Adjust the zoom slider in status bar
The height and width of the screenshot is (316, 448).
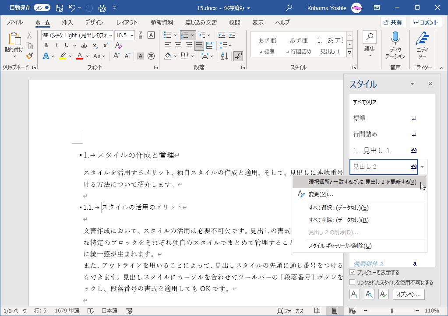coord(392,311)
